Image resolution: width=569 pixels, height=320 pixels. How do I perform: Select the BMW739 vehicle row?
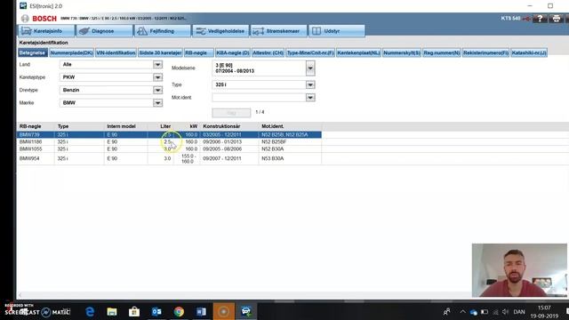click(x=170, y=134)
